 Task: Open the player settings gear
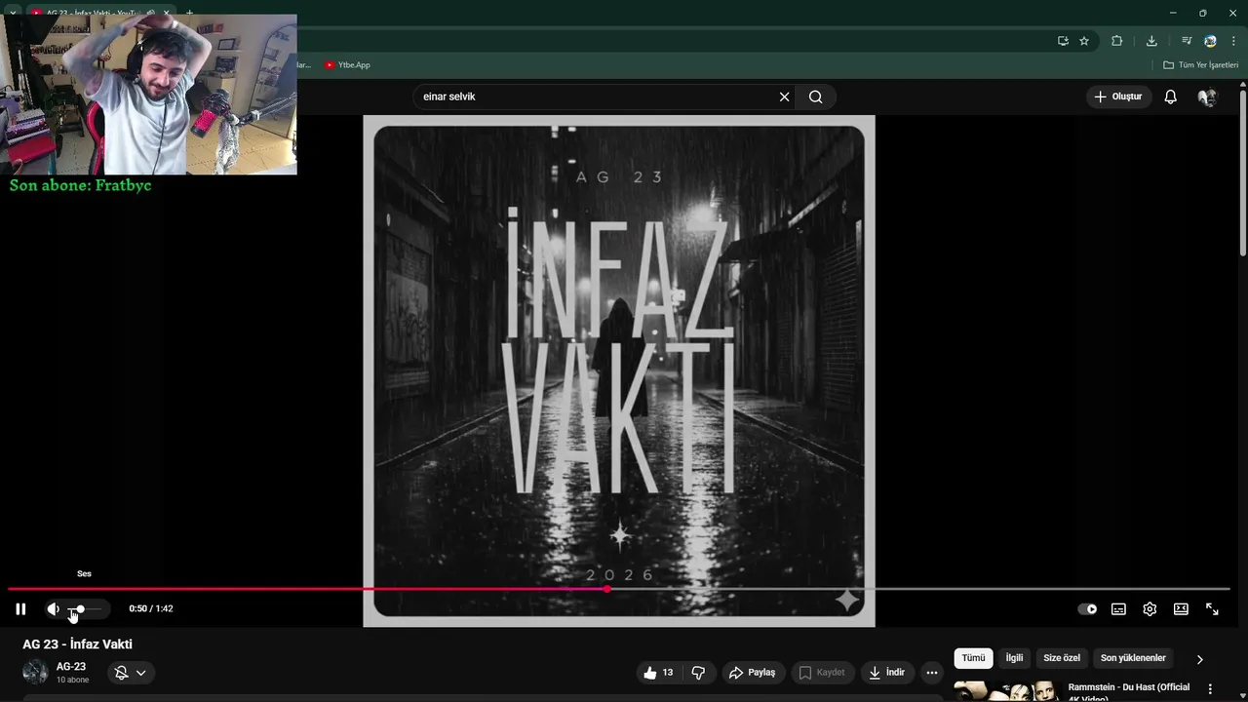[1150, 609]
